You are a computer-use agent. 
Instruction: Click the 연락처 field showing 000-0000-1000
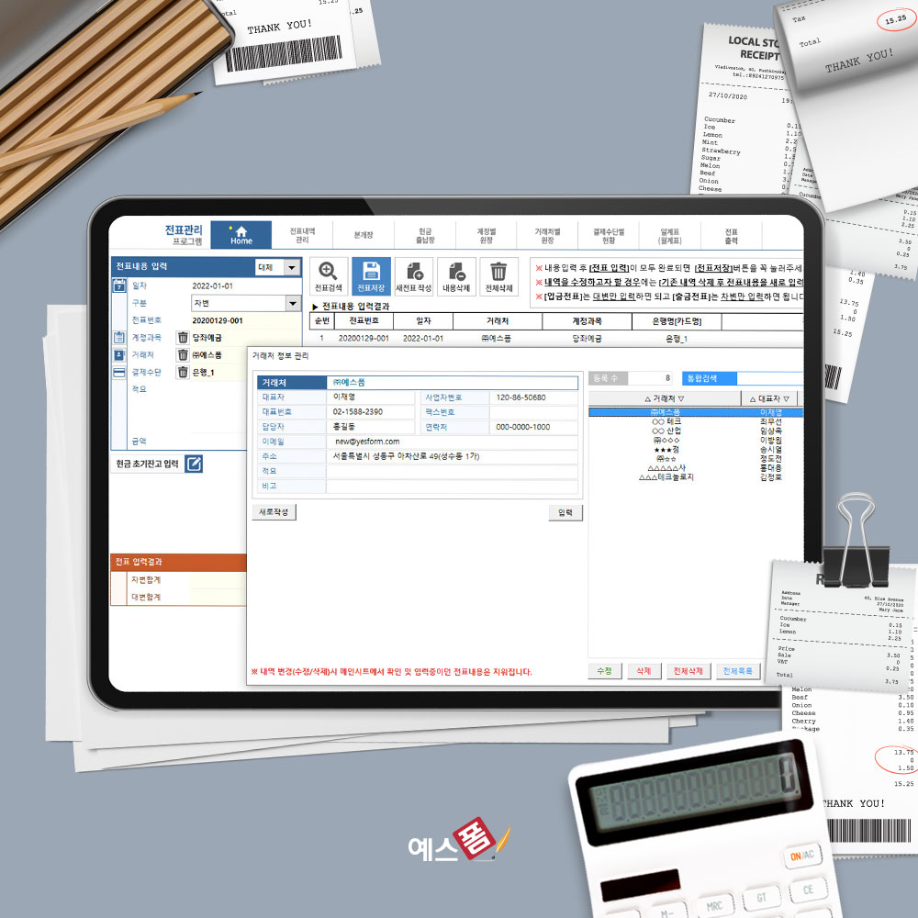tap(533, 427)
